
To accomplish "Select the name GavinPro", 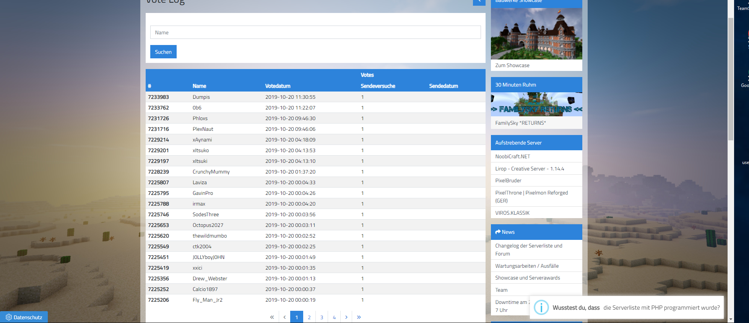I will 203,193.
